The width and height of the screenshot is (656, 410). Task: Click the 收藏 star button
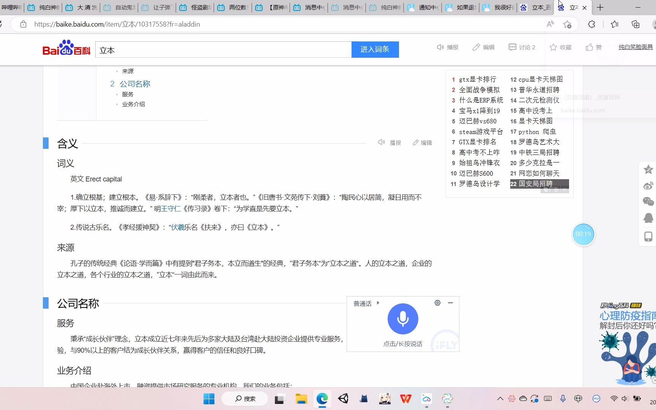560,47
